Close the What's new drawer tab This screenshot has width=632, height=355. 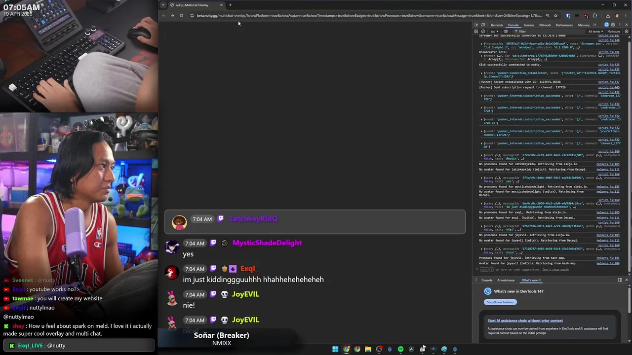(540, 280)
